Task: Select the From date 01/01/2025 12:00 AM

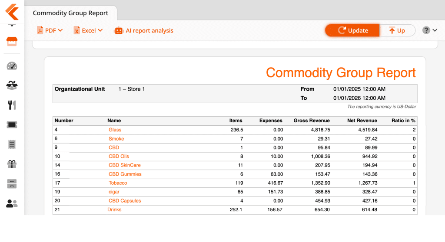Action: coord(359,89)
